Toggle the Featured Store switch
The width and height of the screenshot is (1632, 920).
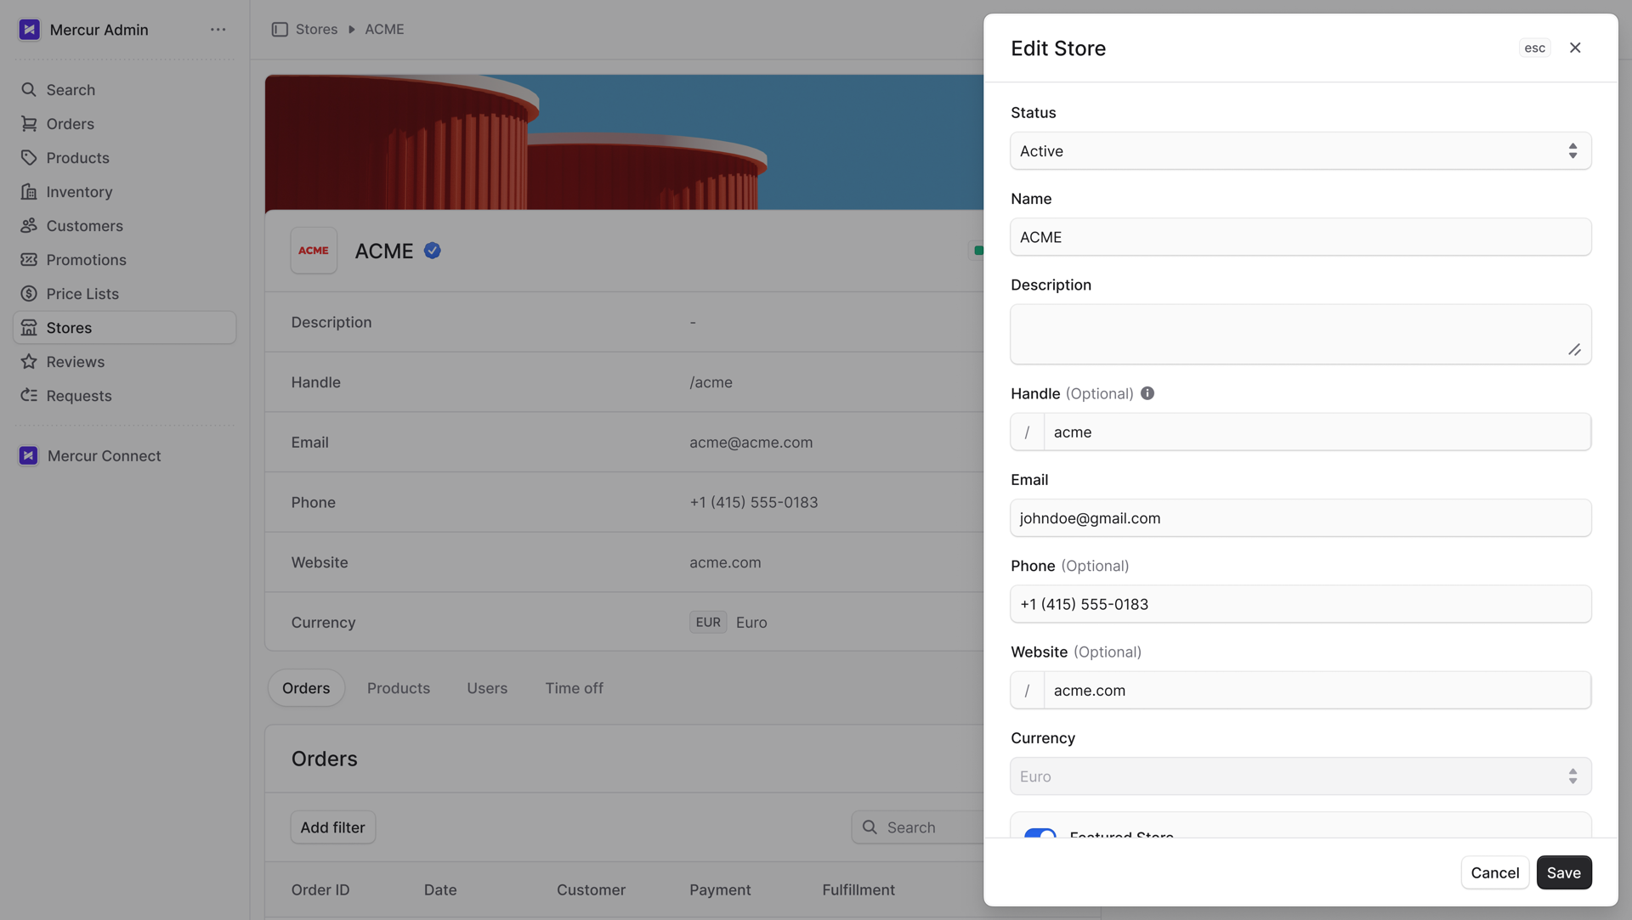coord(1040,833)
